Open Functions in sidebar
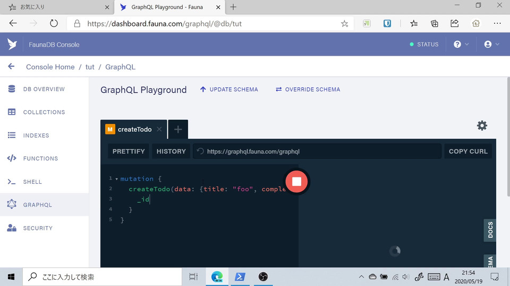 44,158
